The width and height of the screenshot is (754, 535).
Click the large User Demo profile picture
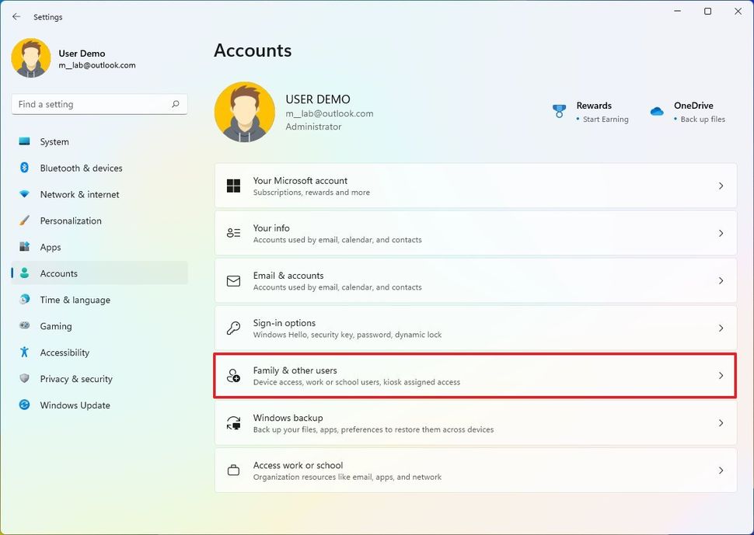click(244, 113)
